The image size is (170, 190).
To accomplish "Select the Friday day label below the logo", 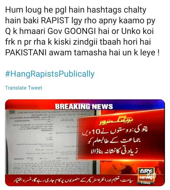I will [145, 183].
